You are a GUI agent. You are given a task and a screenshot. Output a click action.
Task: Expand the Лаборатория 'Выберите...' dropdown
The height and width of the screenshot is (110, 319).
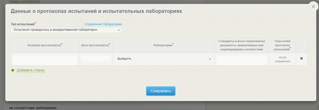click(x=164, y=59)
